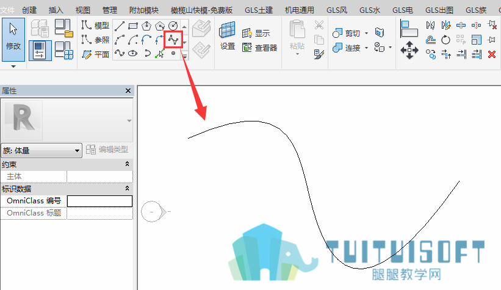The height and width of the screenshot is (290, 501).
Task: Select the rectangle draw tool
Action: (x=133, y=26)
